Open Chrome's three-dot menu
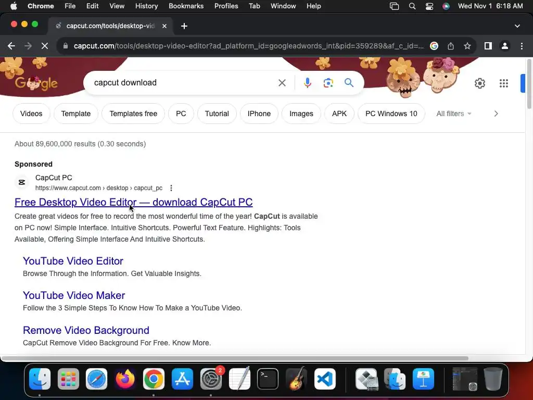This screenshot has width=533, height=400. click(522, 46)
